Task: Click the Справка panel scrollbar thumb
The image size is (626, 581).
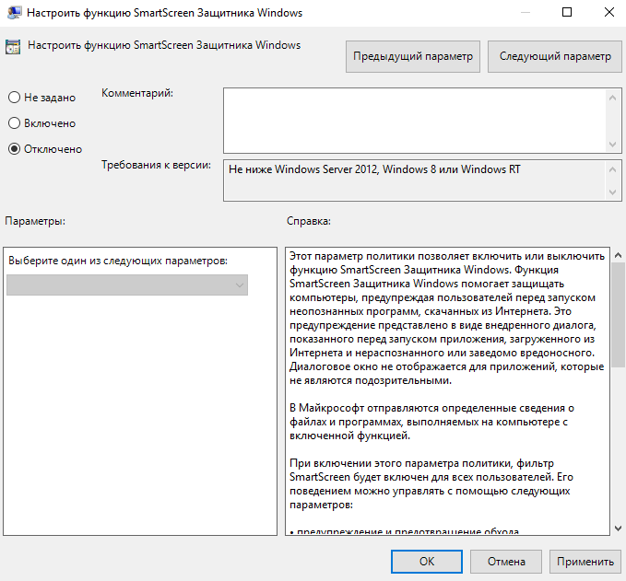Action: 618,315
